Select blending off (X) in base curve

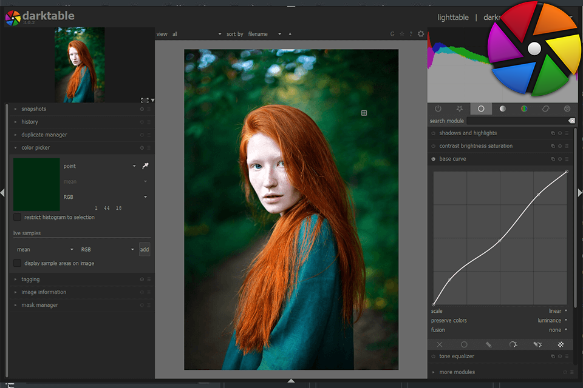click(x=440, y=344)
